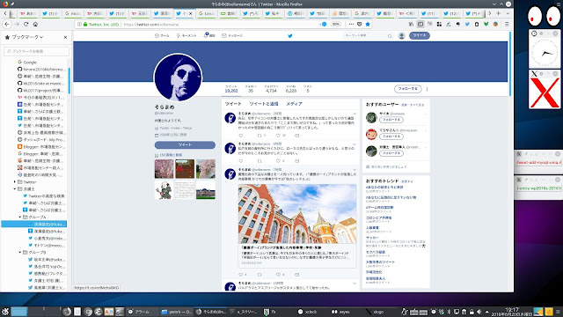Close the active Twitter tab

190,14
